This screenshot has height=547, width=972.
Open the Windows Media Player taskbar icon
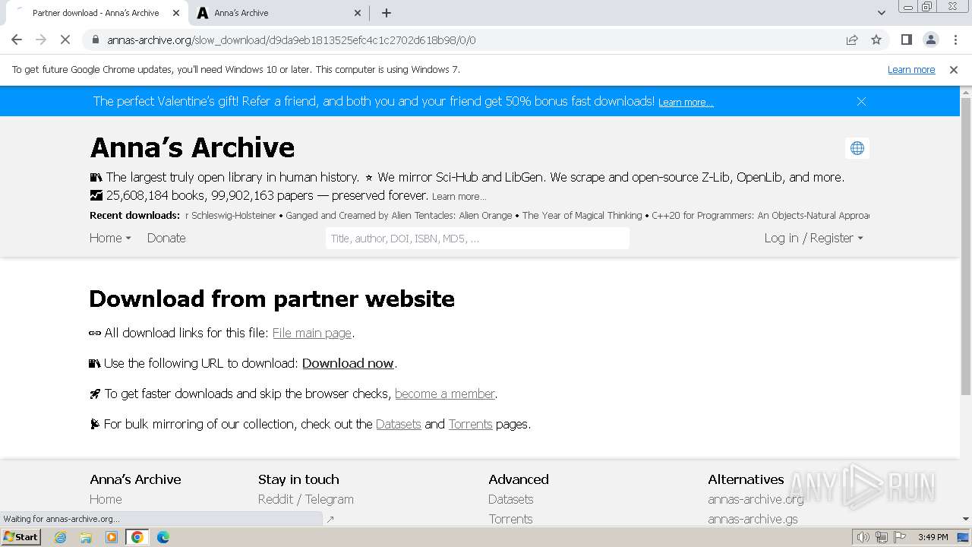112,537
